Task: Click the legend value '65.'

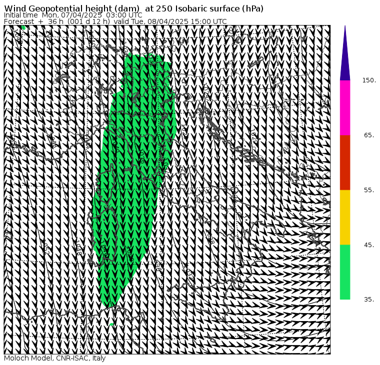Action: pos(369,135)
